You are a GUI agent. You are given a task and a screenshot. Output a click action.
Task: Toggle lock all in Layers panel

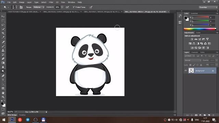click(x=201, y=65)
